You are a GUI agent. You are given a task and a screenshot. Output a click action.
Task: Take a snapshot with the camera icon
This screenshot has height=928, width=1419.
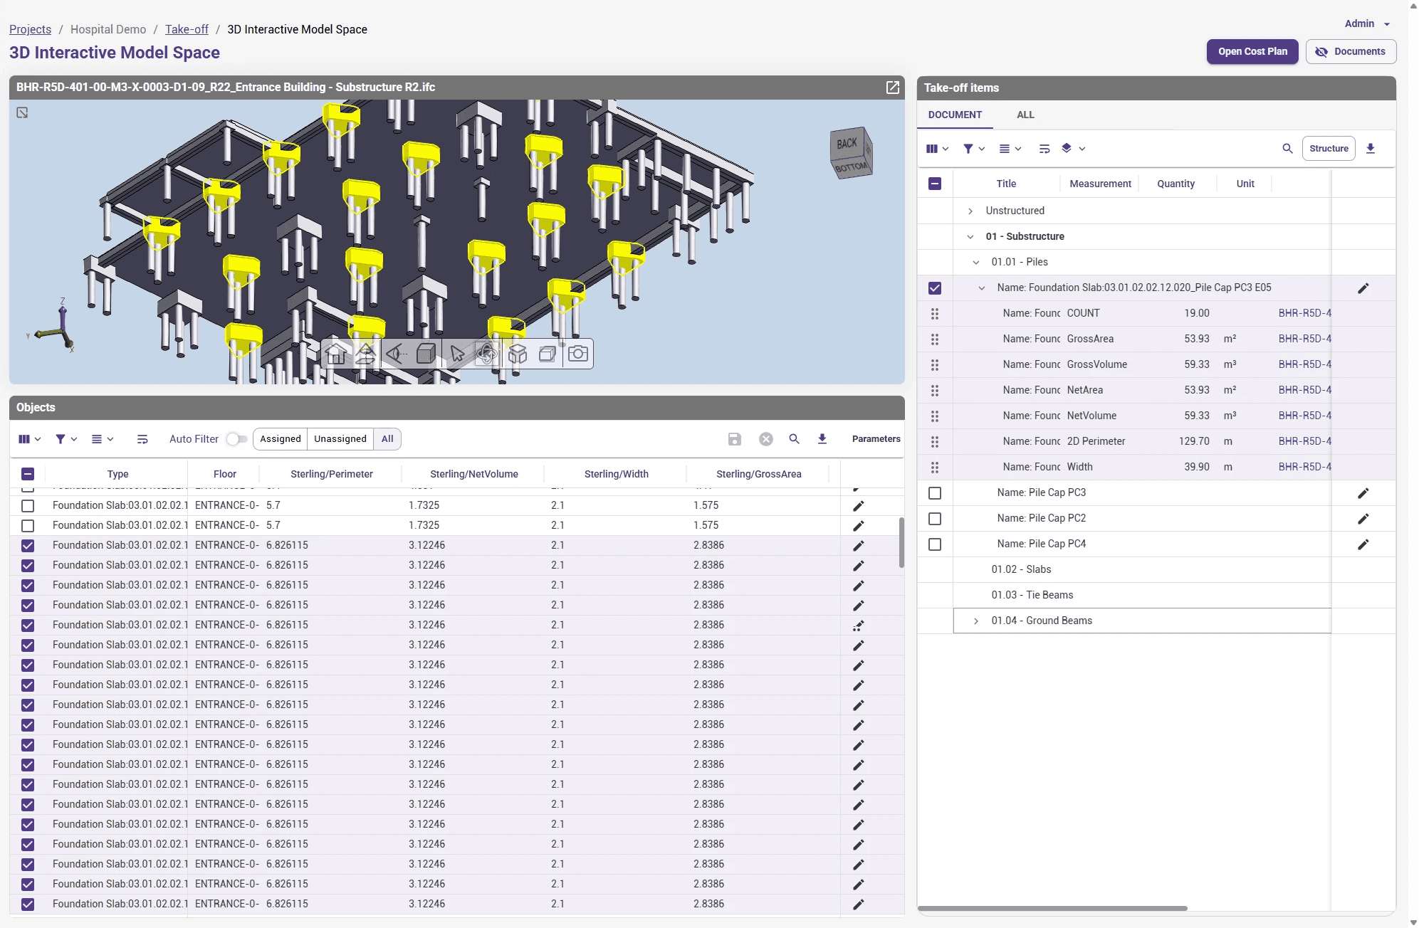tap(578, 354)
